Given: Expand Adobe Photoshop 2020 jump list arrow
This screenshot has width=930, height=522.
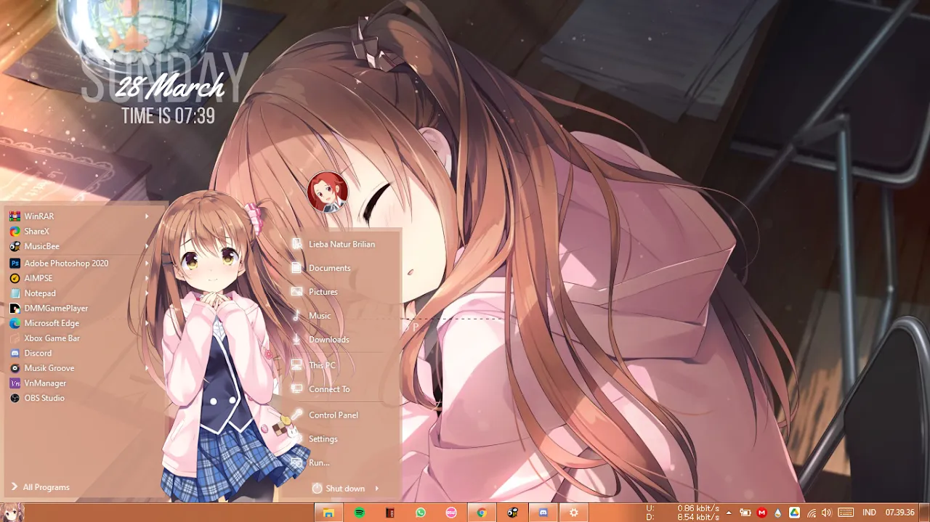Looking at the screenshot, I should click(x=147, y=263).
